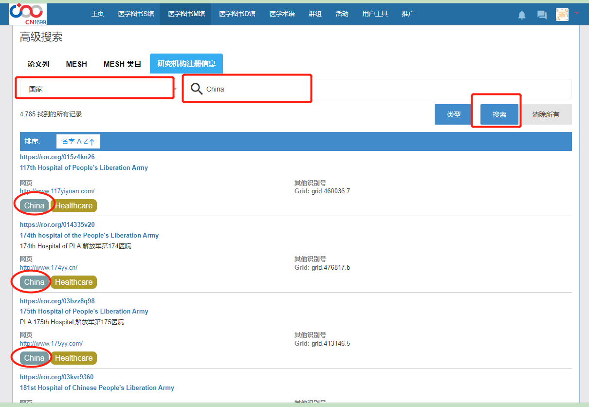This screenshot has width=589, height=407.
Task: Expand the user menu red chevron
Action: [x=577, y=13]
